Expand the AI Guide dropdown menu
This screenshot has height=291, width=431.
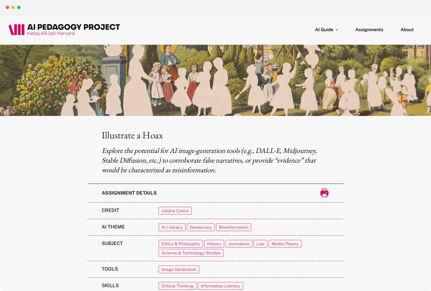(x=326, y=30)
